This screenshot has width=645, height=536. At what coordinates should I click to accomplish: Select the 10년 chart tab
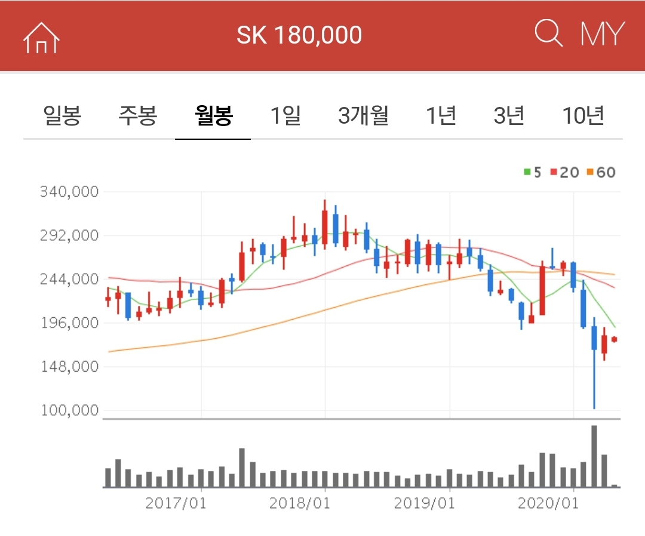click(x=583, y=115)
